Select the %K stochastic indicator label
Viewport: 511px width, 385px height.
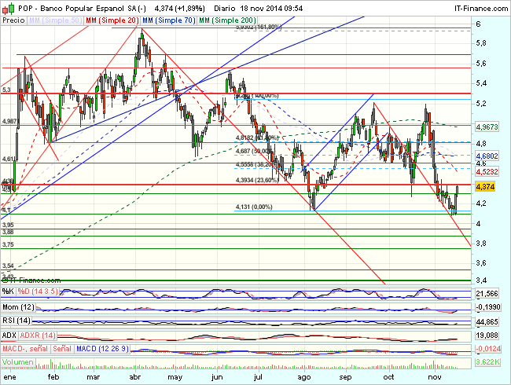point(9,291)
